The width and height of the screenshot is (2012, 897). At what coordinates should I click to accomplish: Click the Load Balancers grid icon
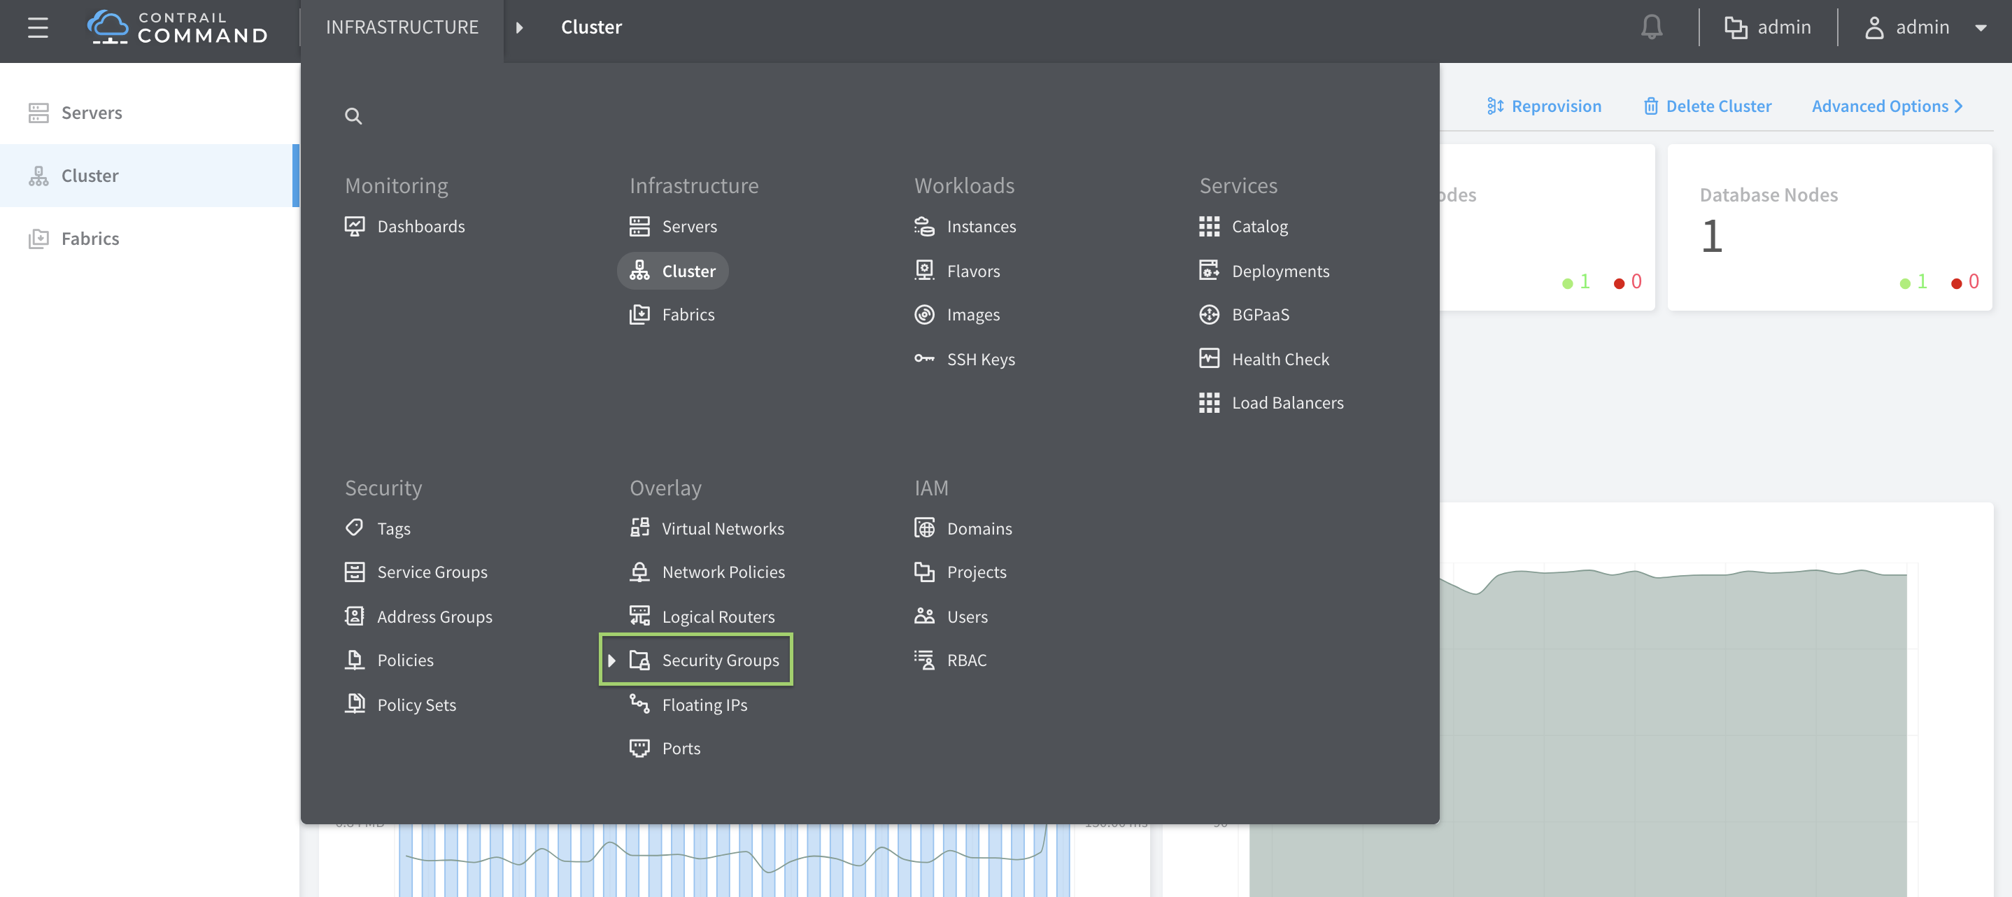1209,403
